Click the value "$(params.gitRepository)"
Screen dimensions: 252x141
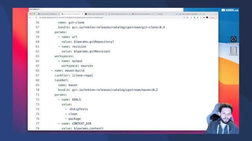[x=94, y=42]
